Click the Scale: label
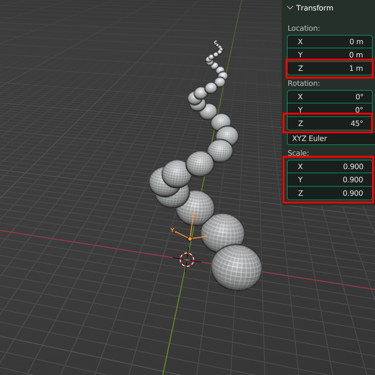This screenshot has width=375, height=375. click(x=298, y=153)
